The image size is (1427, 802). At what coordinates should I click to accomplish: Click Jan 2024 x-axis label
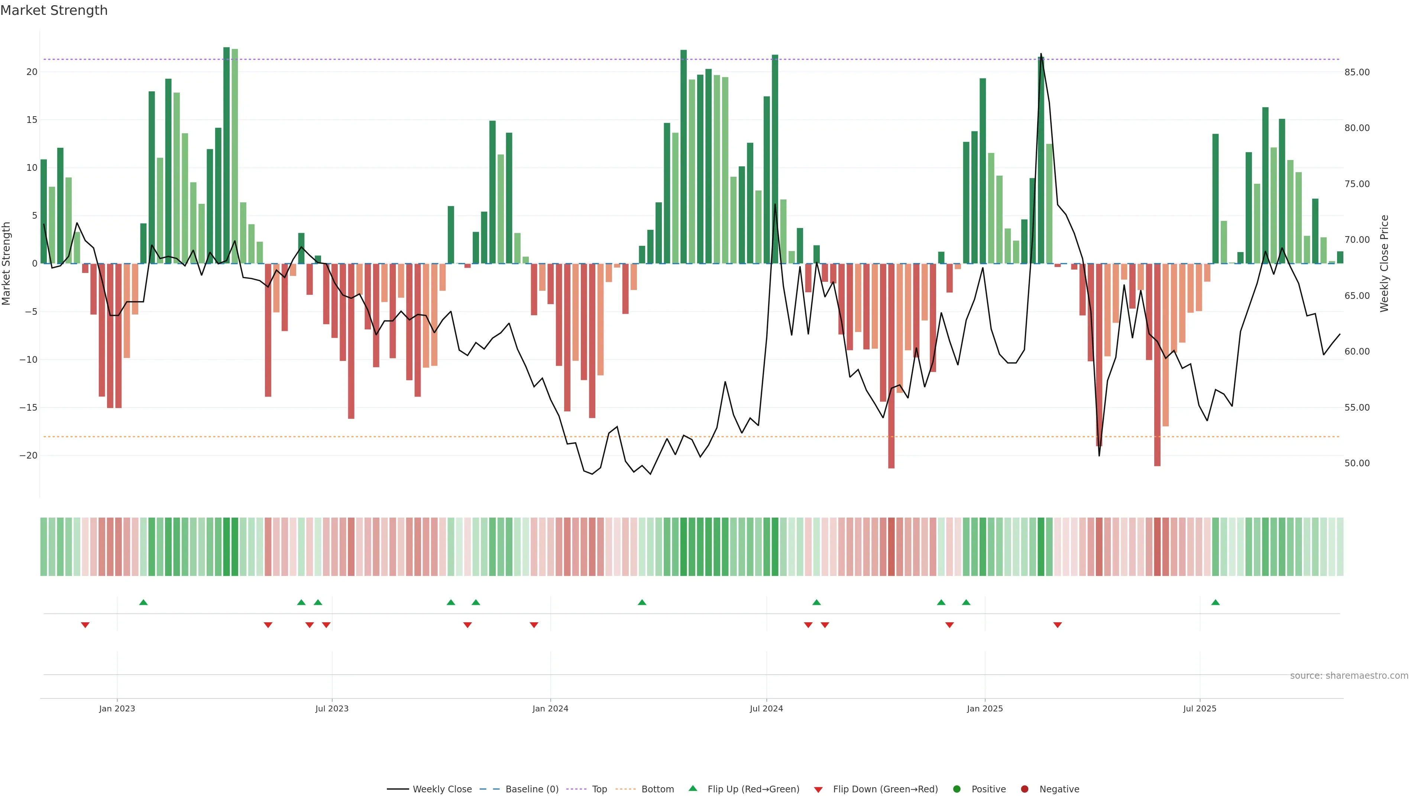[550, 708]
